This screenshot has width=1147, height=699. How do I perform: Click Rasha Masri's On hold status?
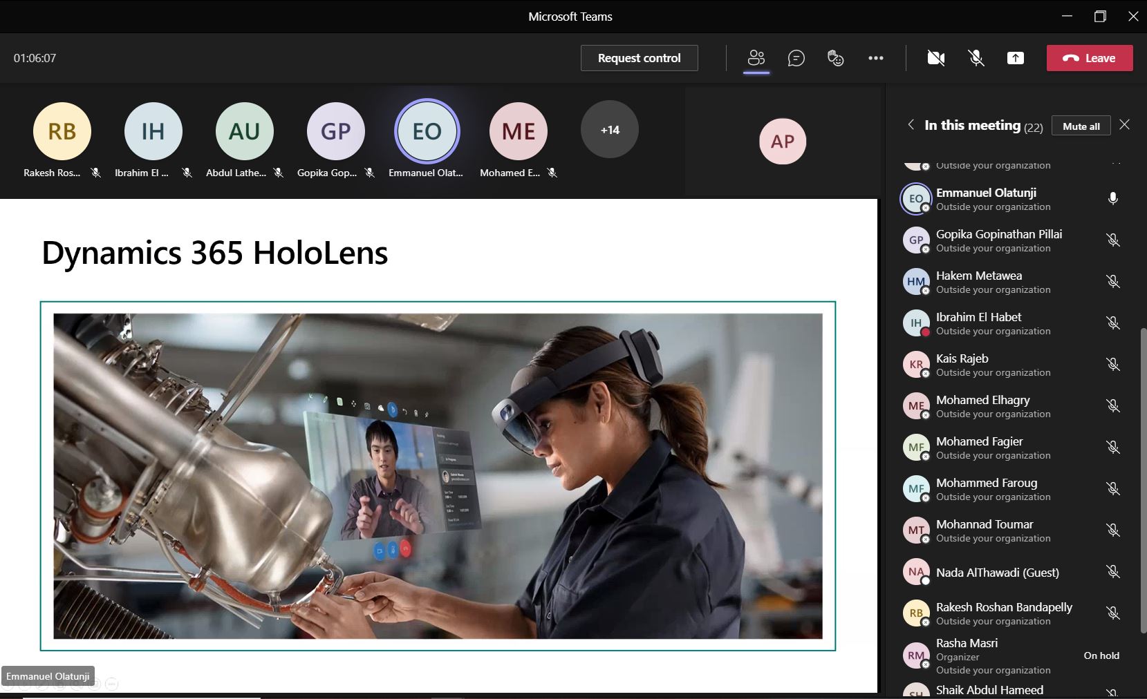(x=1101, y=655)
